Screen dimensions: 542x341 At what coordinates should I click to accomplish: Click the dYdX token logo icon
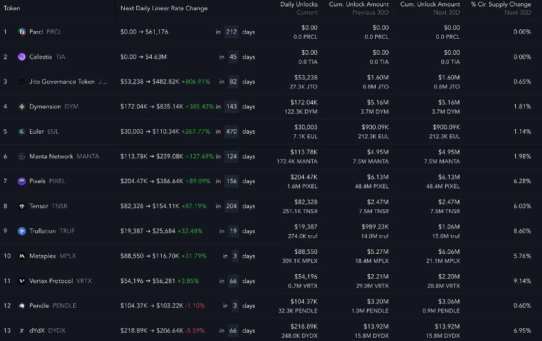(x=22, y=331)
